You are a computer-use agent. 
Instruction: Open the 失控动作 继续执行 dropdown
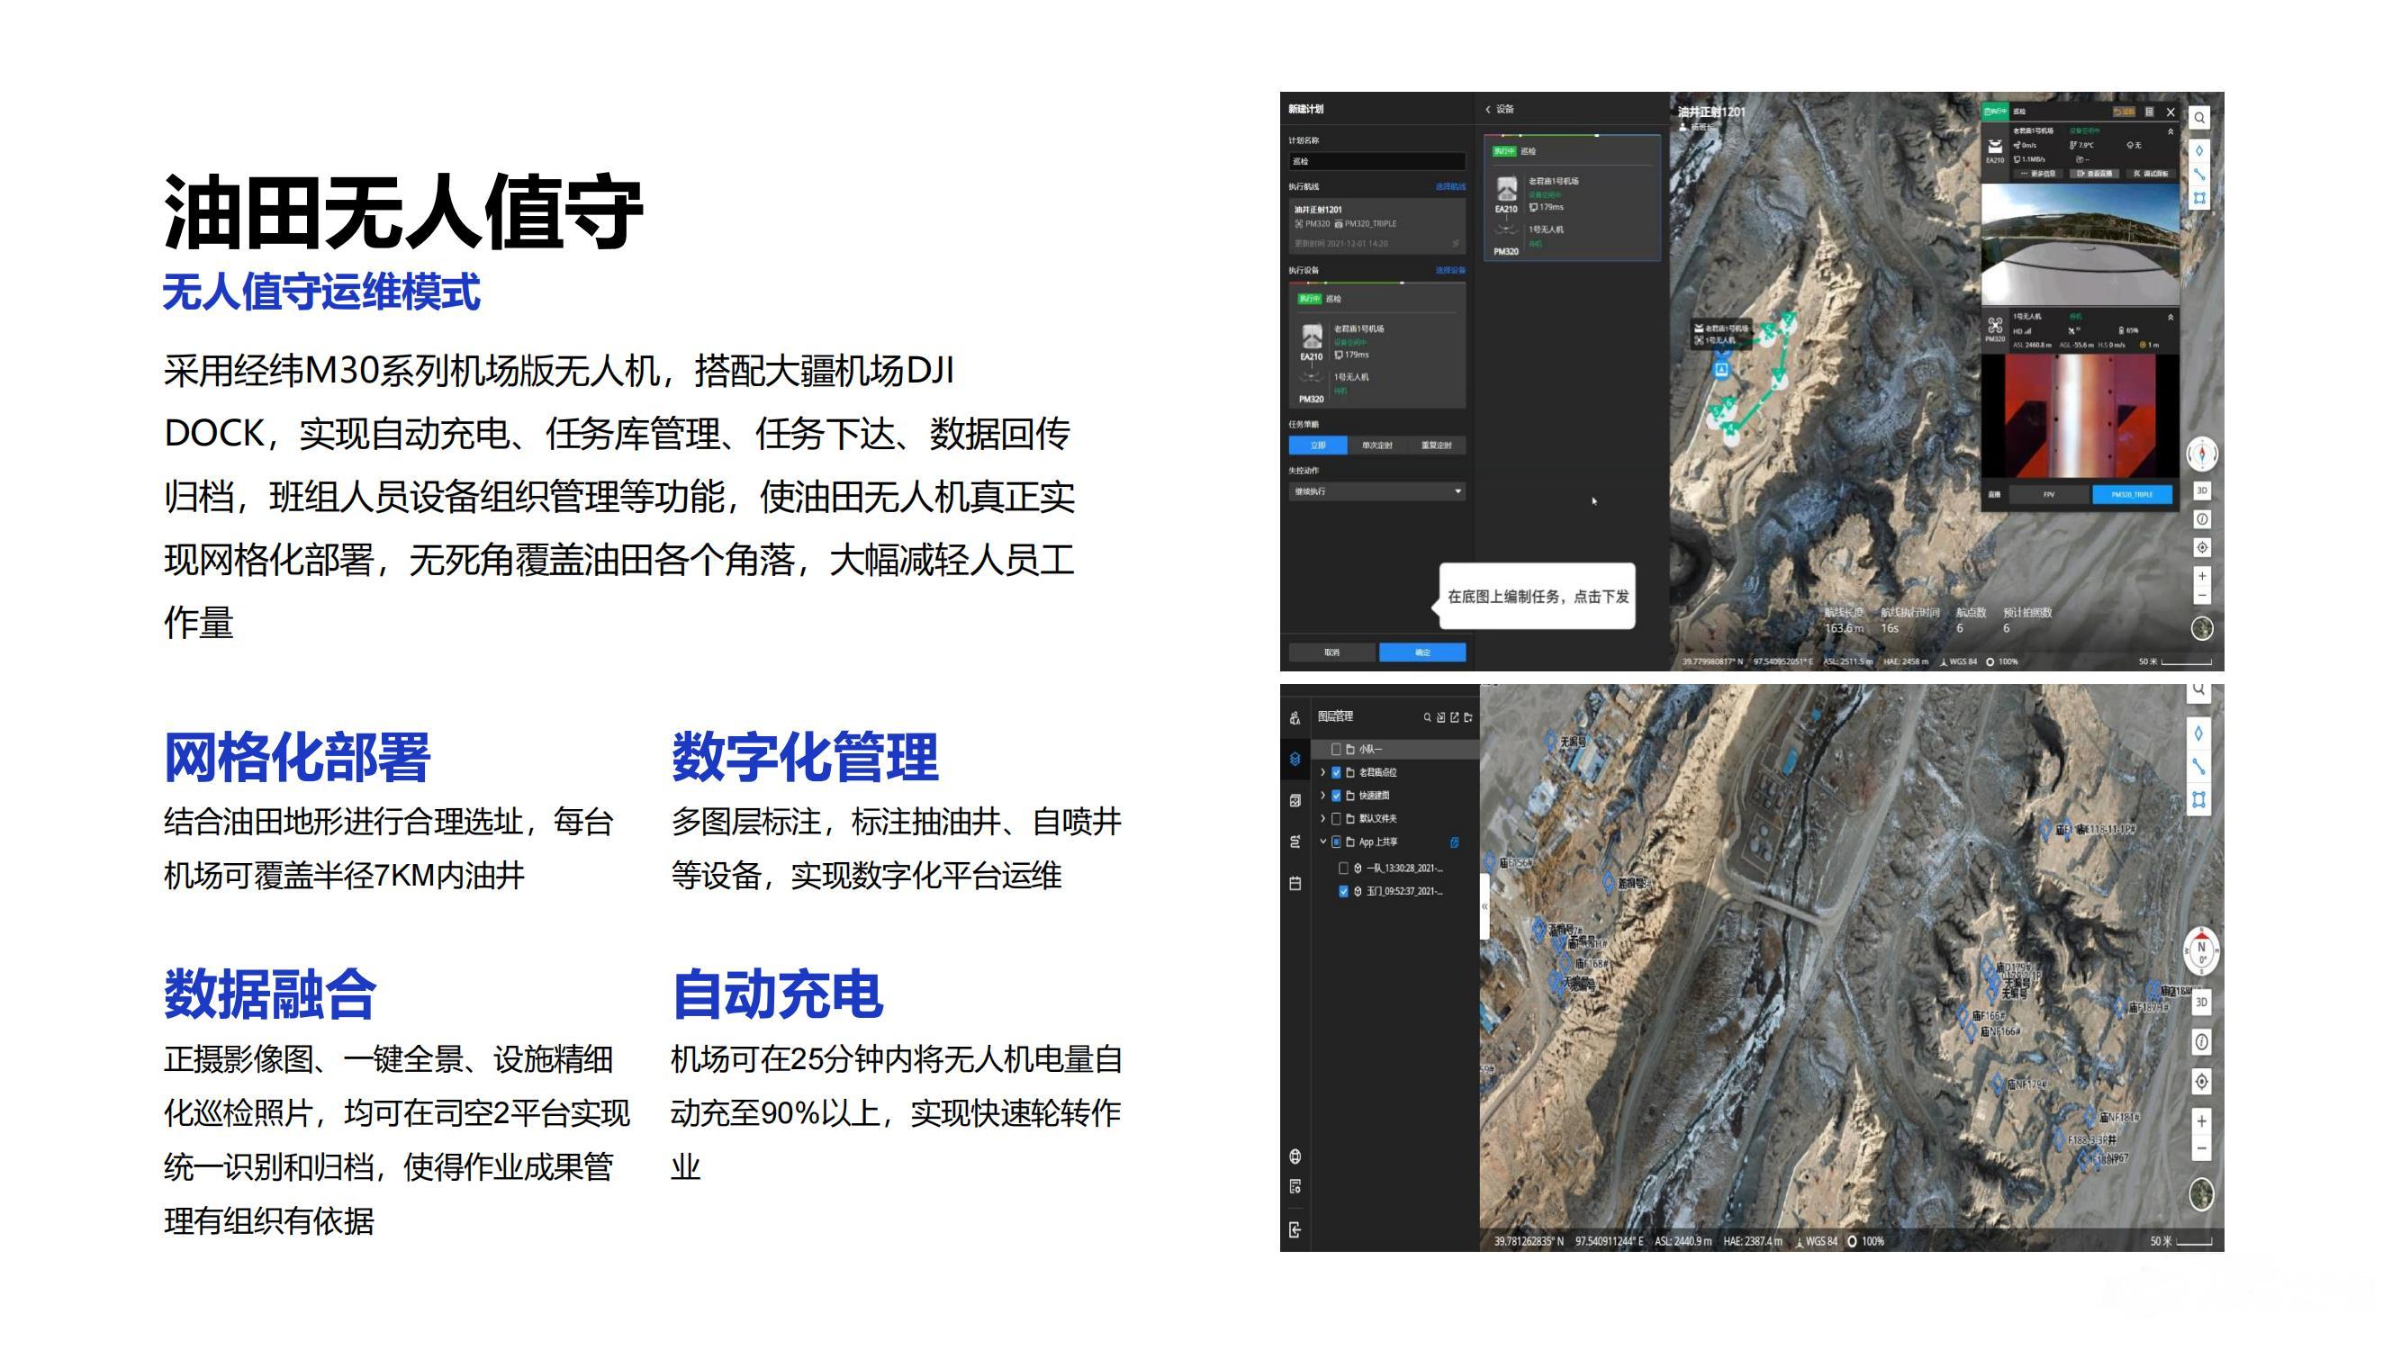coord(1377,491)
